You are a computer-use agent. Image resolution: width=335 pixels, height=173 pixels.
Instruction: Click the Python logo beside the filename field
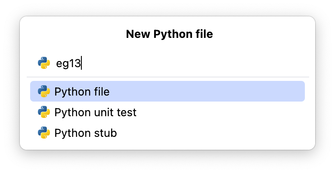pyautogui.click(x=44, y=63)
